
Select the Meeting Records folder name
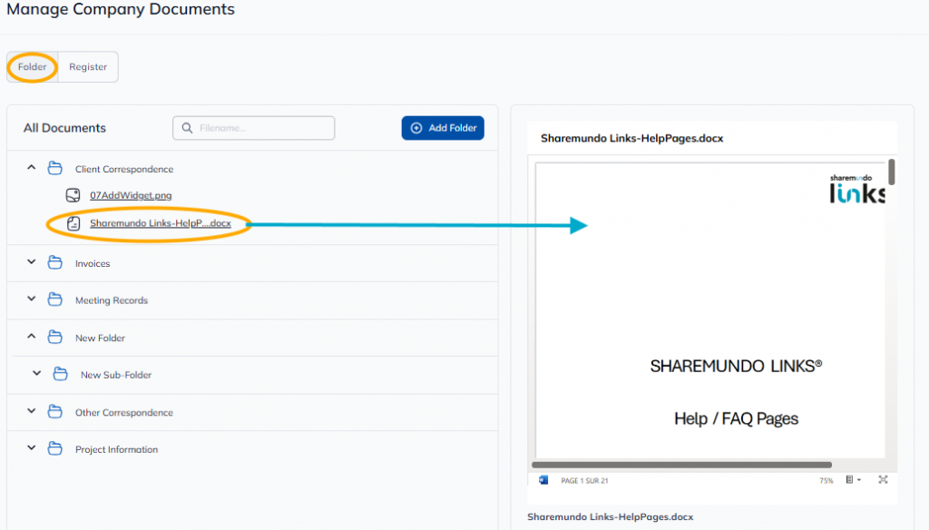[x=112, y=300]
